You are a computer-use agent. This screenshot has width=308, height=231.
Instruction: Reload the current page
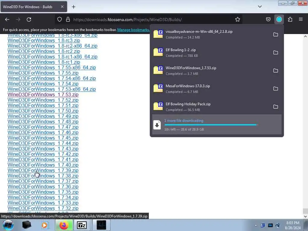(29, 20)
